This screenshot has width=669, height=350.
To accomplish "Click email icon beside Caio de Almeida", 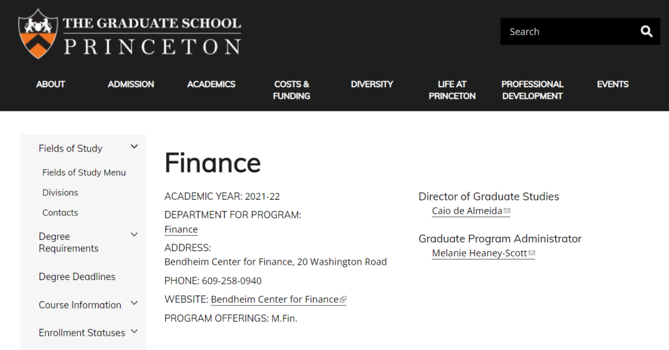I will [x=507, y=211].
